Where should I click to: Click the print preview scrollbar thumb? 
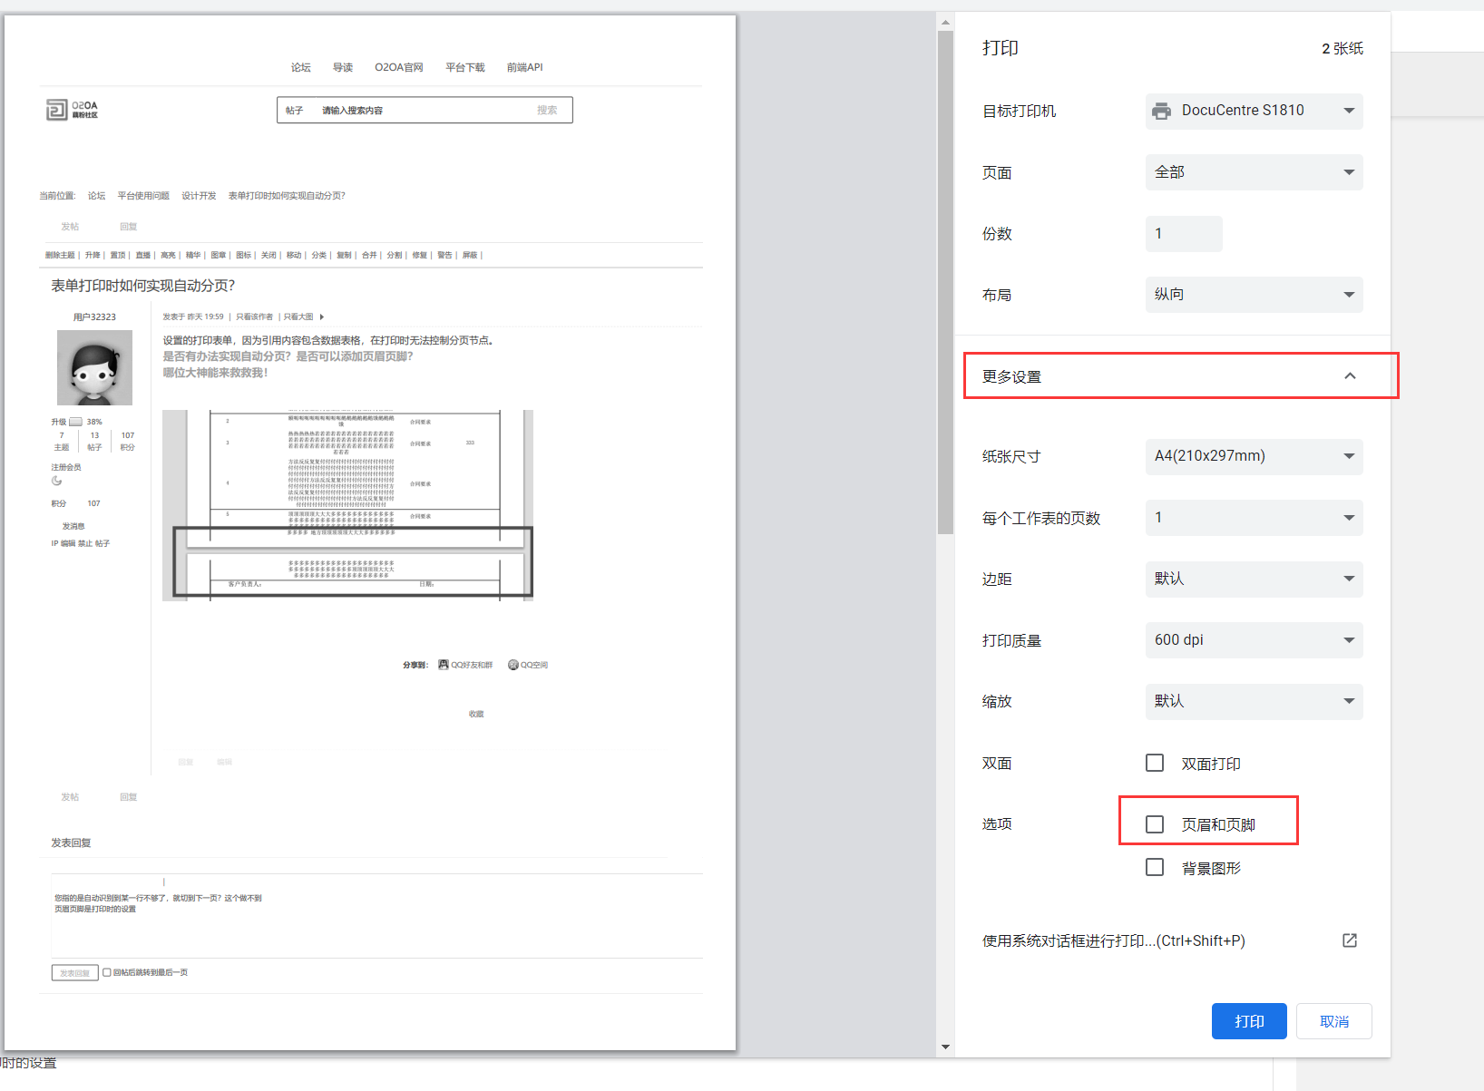pos(945,282)
